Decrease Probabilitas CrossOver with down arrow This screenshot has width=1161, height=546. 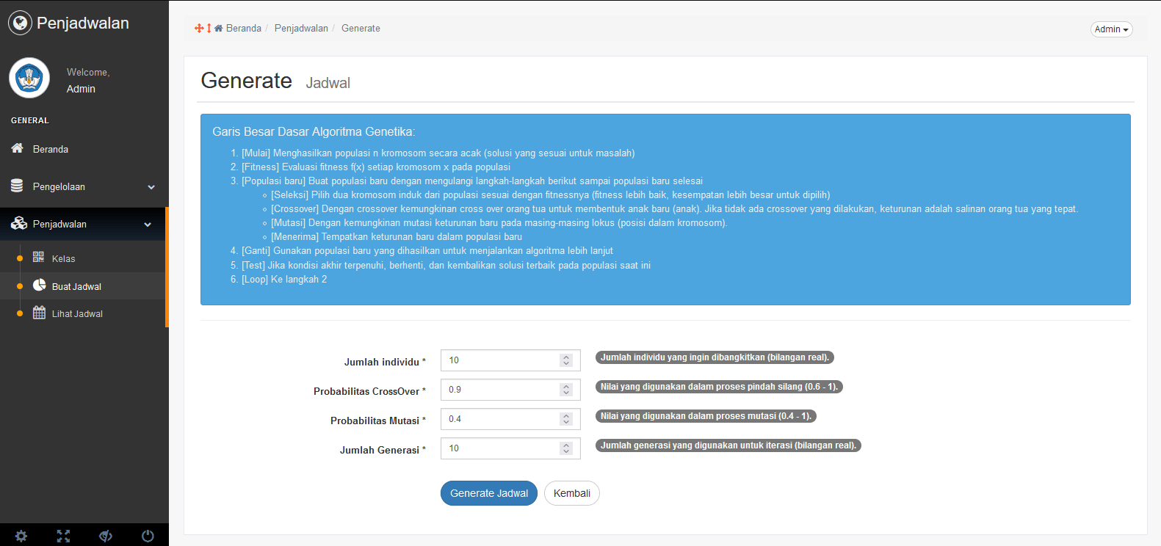pyautogui.click(x=565, y=393)
